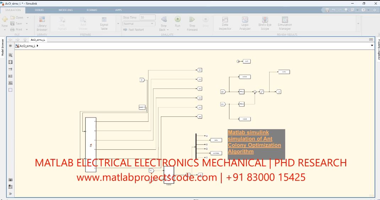
Task: Launch the Logic Analyzer
Action: click(x=245, y=23)
